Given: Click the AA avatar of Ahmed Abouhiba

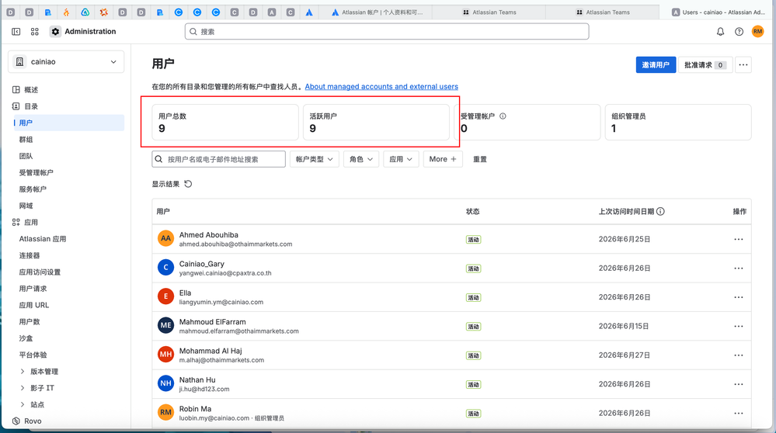Looking at the screenshot, I should 165,238.
